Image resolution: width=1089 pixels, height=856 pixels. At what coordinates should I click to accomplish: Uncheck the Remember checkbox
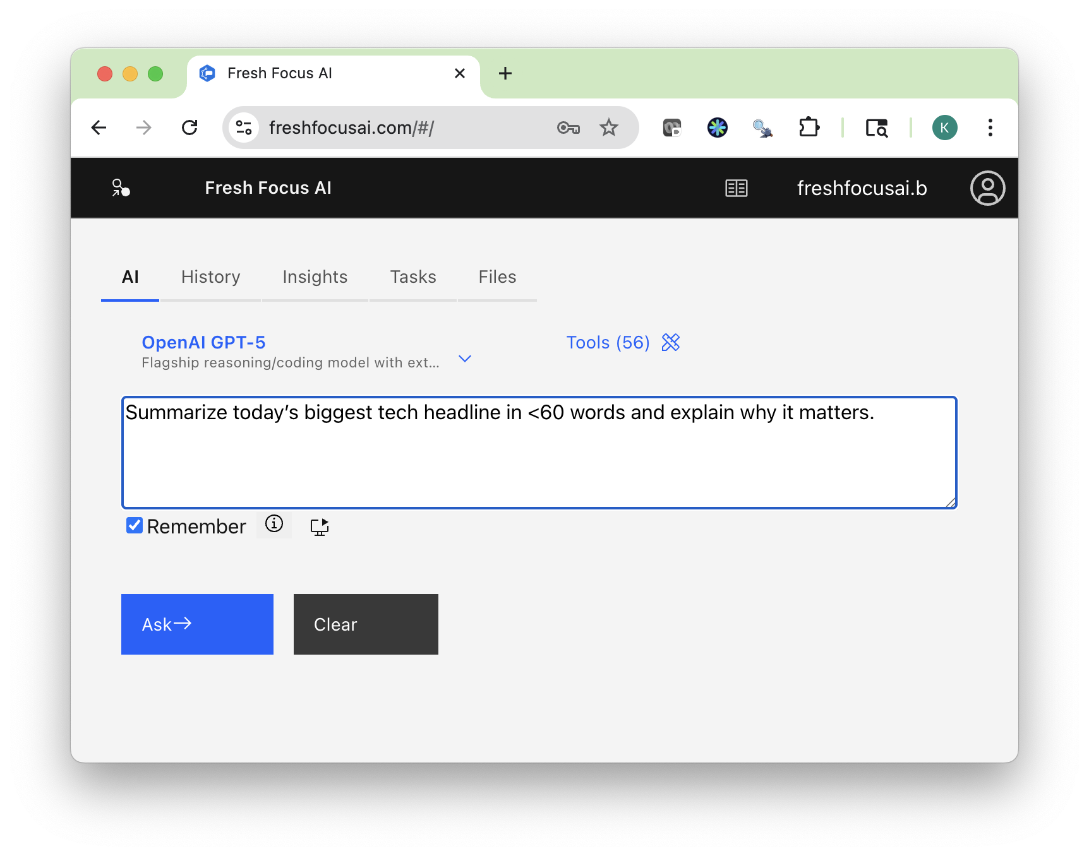point(133,525)
